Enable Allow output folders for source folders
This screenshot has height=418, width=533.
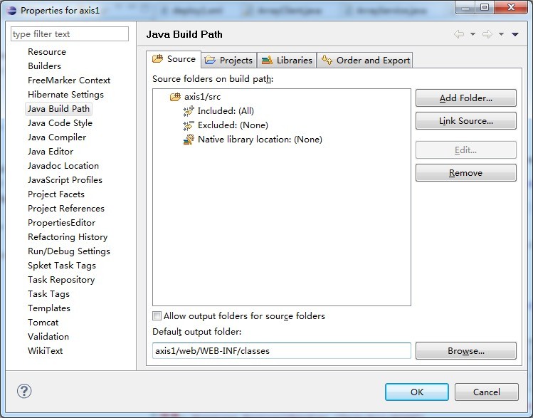click(x=157, y=316)
